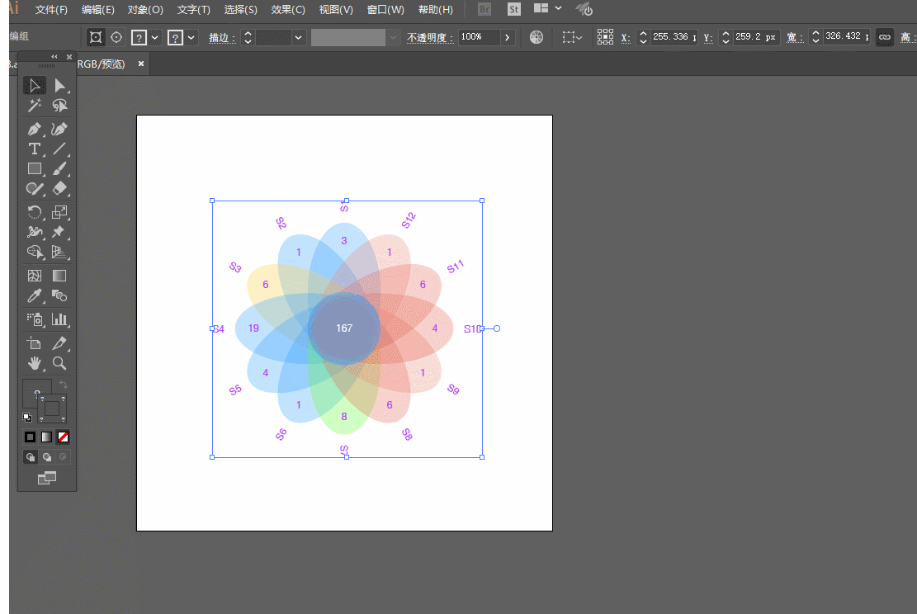Open the 窗口(W) menu
Screen dimensions: 917x614
[x=385, y=10]
